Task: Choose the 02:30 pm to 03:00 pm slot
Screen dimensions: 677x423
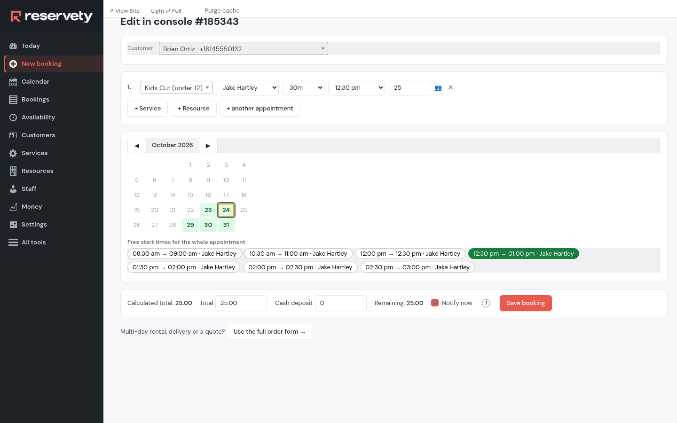Action: click(417, 267)
